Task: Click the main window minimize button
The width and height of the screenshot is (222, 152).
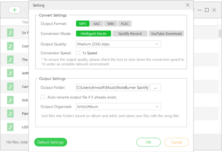Action: (x=199, y=10)
